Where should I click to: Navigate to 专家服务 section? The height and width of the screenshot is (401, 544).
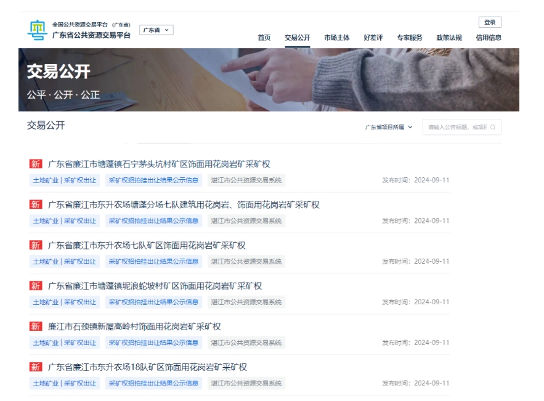(x=410, y=38)
